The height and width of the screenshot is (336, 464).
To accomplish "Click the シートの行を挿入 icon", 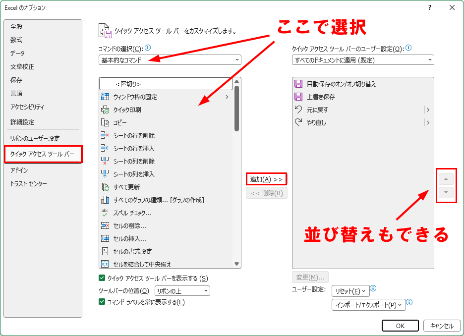I will click(105, 148).
